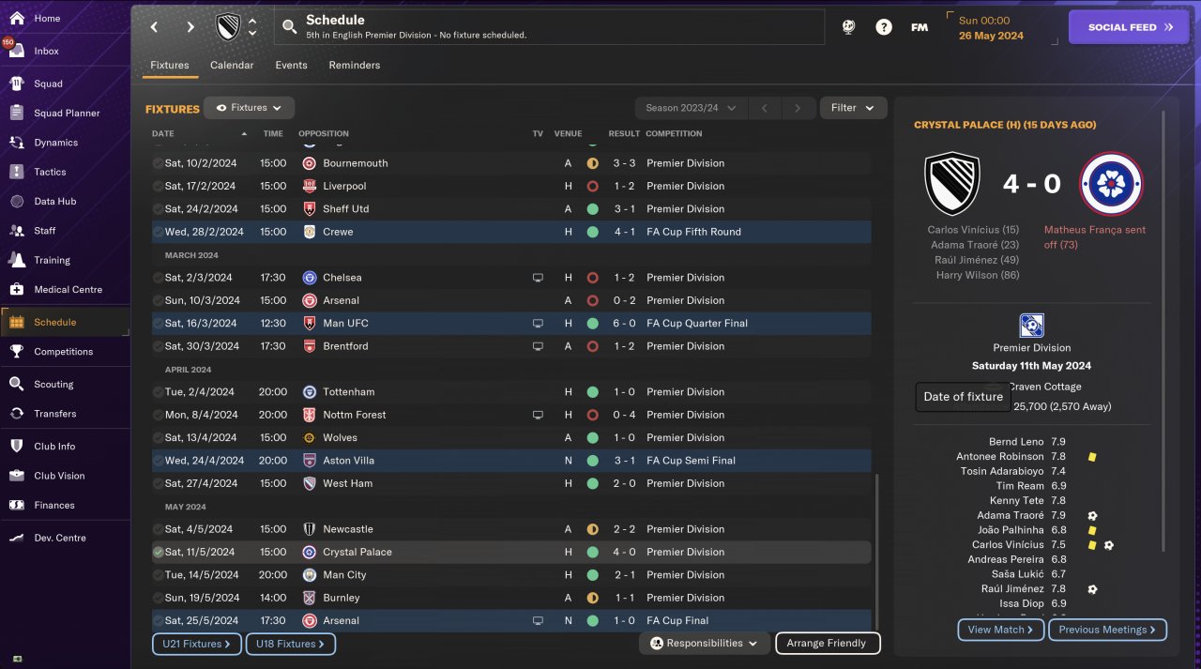Open the Dynamics icon
The width and height of the screenshot is (1201, 669).
[16, 143]
